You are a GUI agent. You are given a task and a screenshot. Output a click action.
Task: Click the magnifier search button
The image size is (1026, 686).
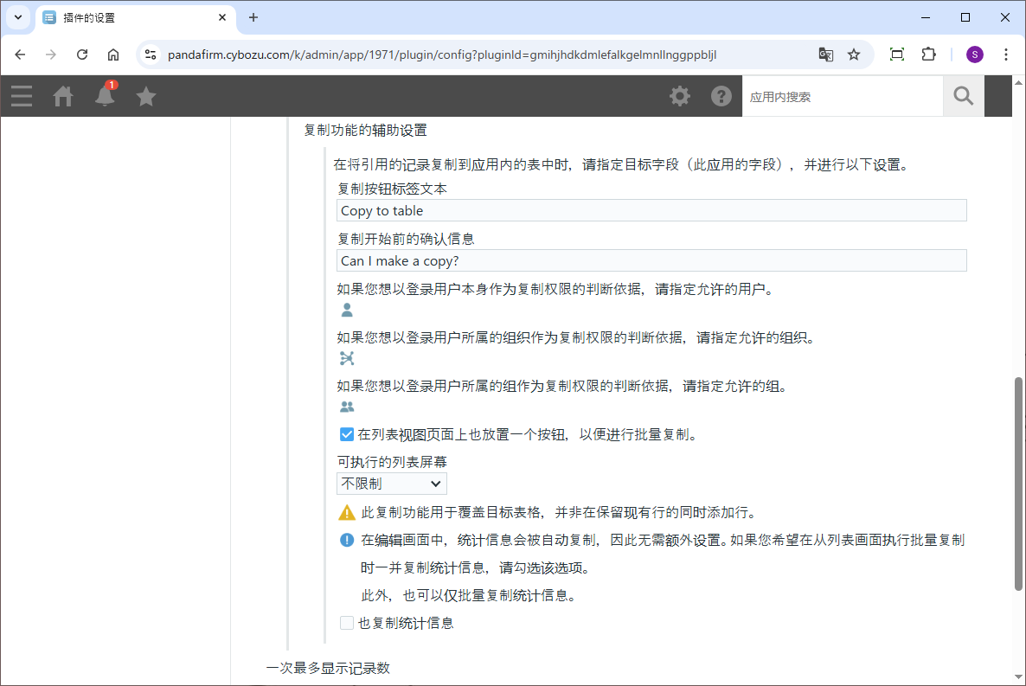coord(964,96)
